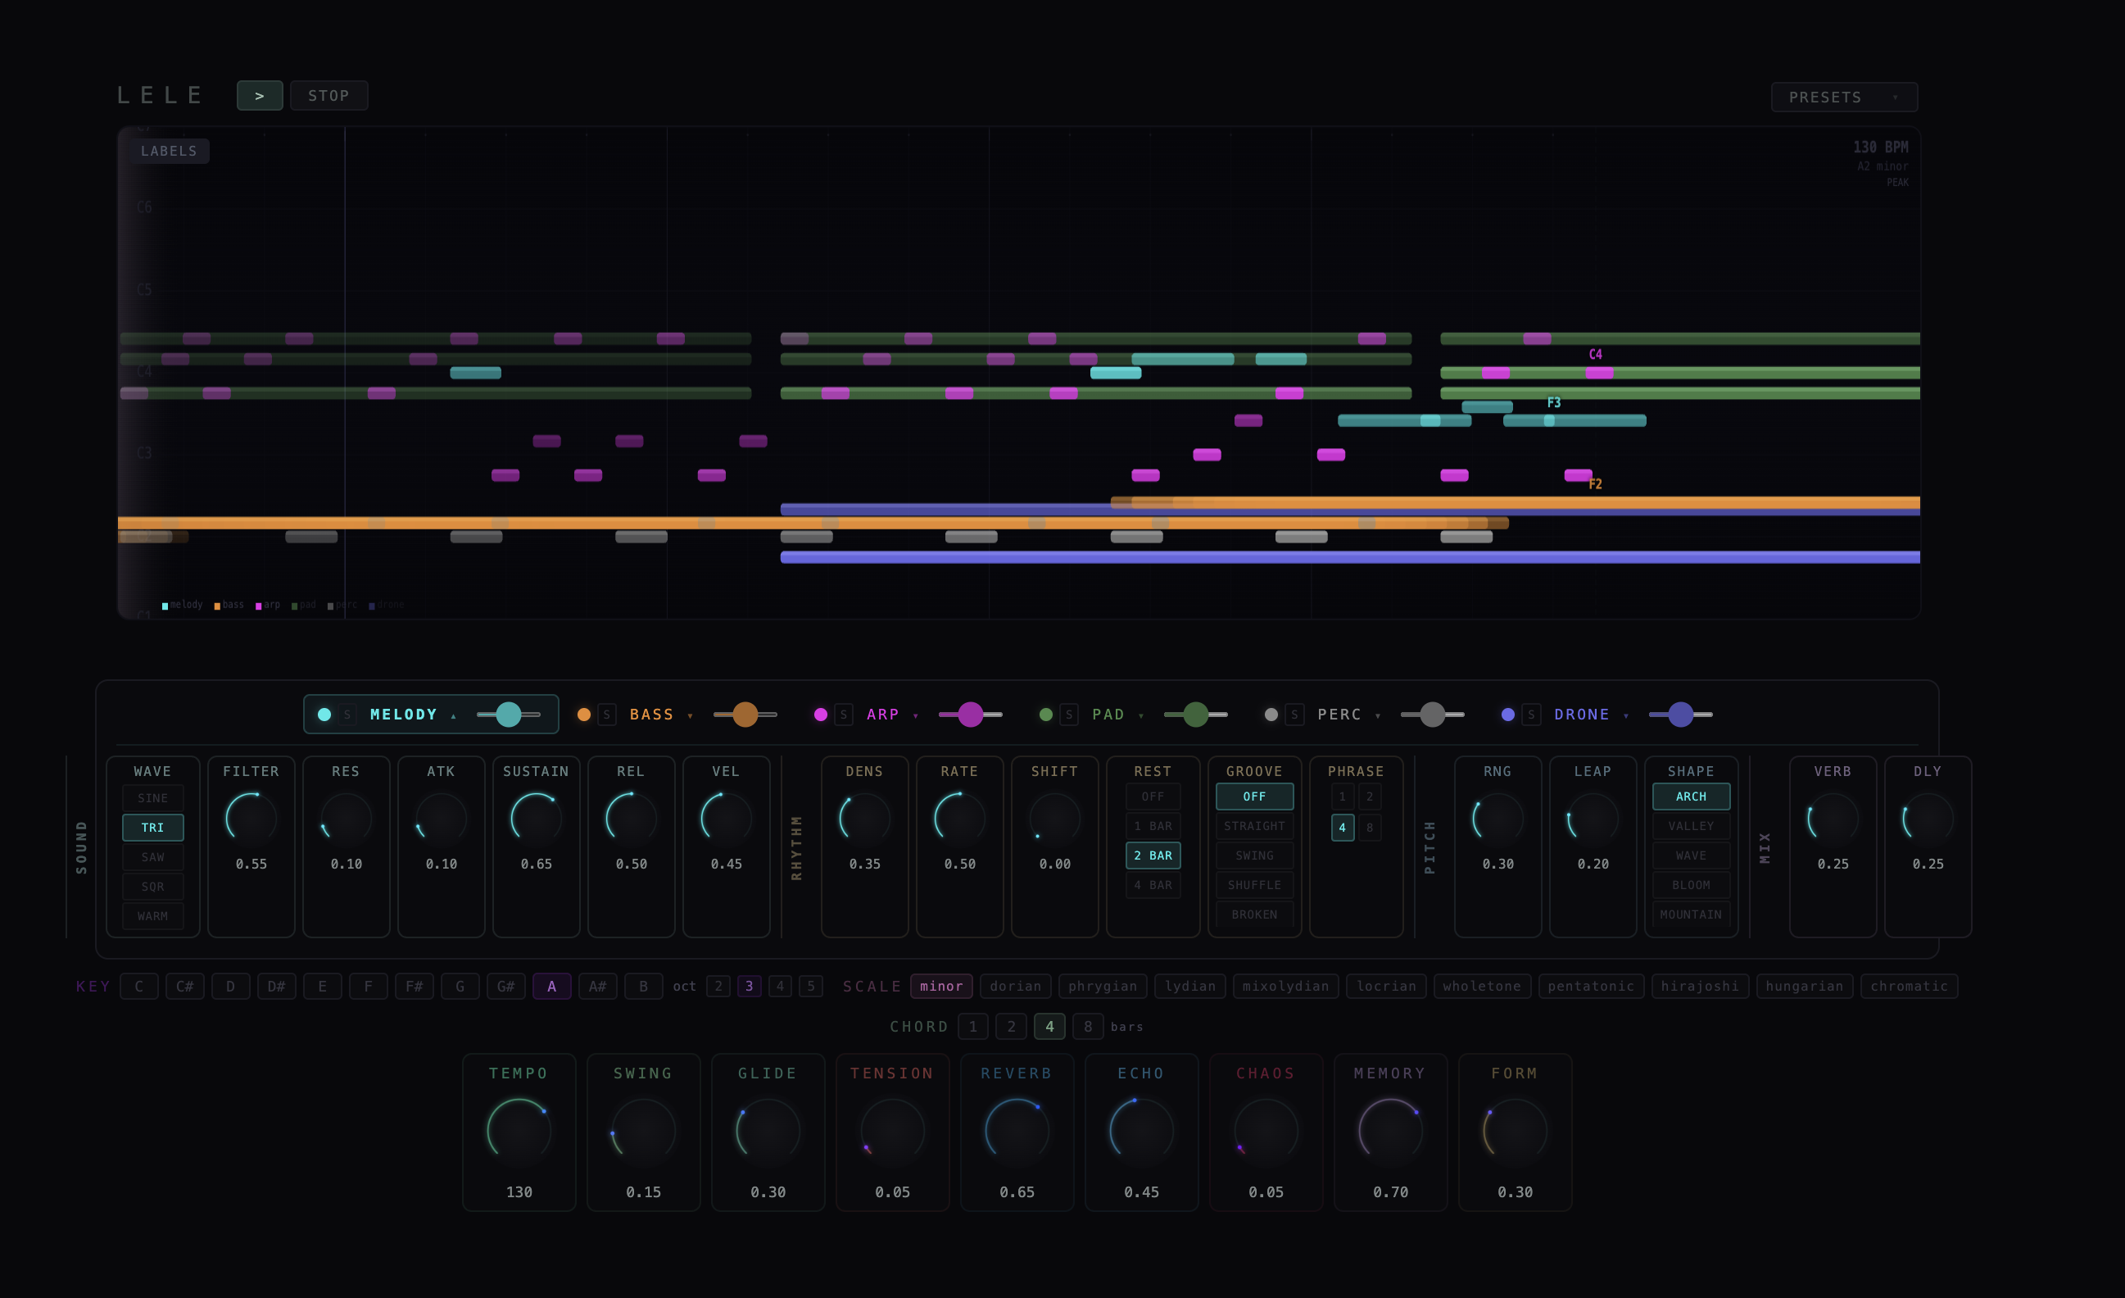Switch to the PERC track
The width and height of the screenshot is (2125, 1298).
pos(1339,714)
